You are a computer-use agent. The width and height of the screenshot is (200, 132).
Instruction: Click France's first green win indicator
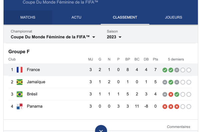coord(165,70)
